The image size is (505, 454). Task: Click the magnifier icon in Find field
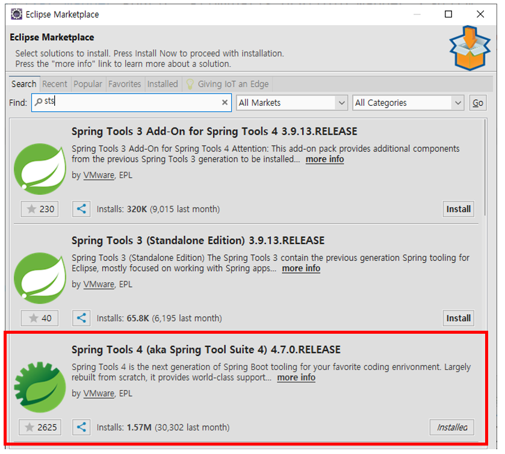[x=39, y=102]
